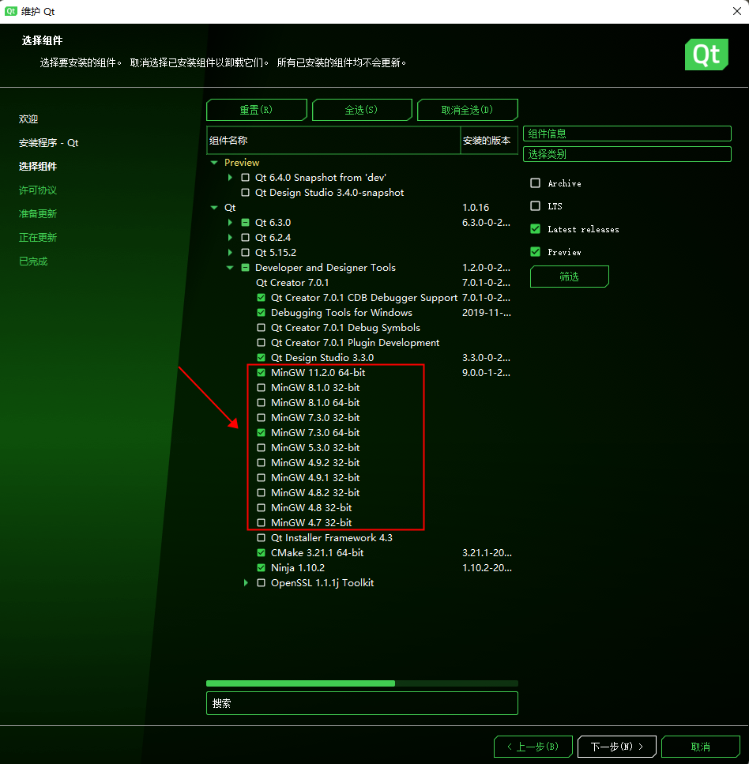Image resolution: width=749 pixels, height=764 pixels.
Task: Check the Qt 6.2.4 checkbox
Action: click(246, 238)
